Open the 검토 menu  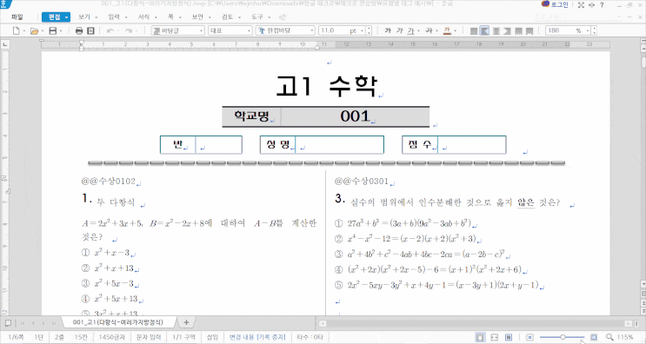coord(228,17)
